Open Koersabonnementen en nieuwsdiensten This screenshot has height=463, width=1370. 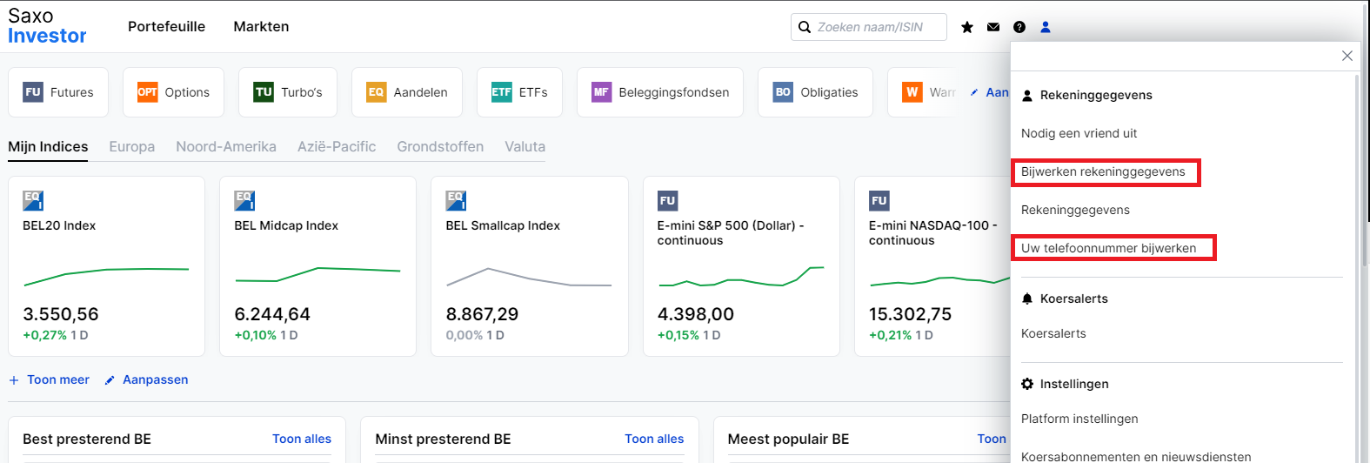point(1136,456)
